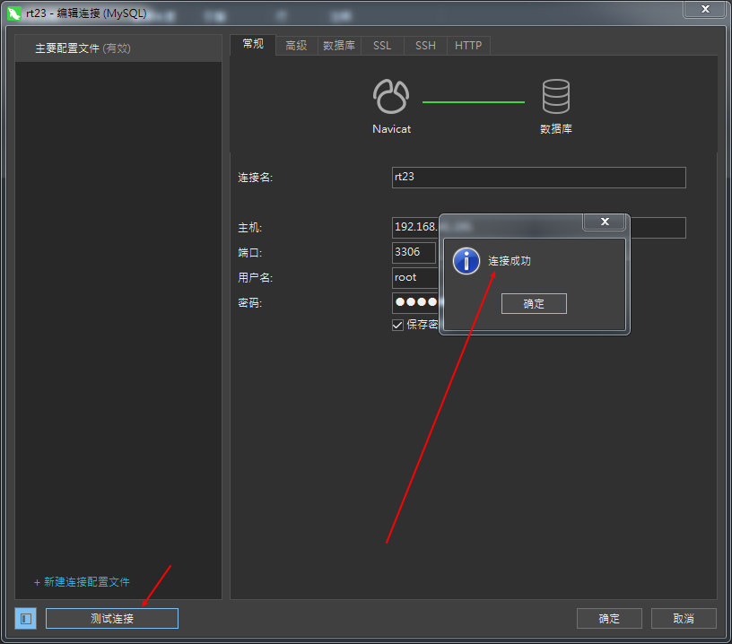Screen dimensions: 732x644
Task: Focus the 主机 host address field
Action: 539,227
